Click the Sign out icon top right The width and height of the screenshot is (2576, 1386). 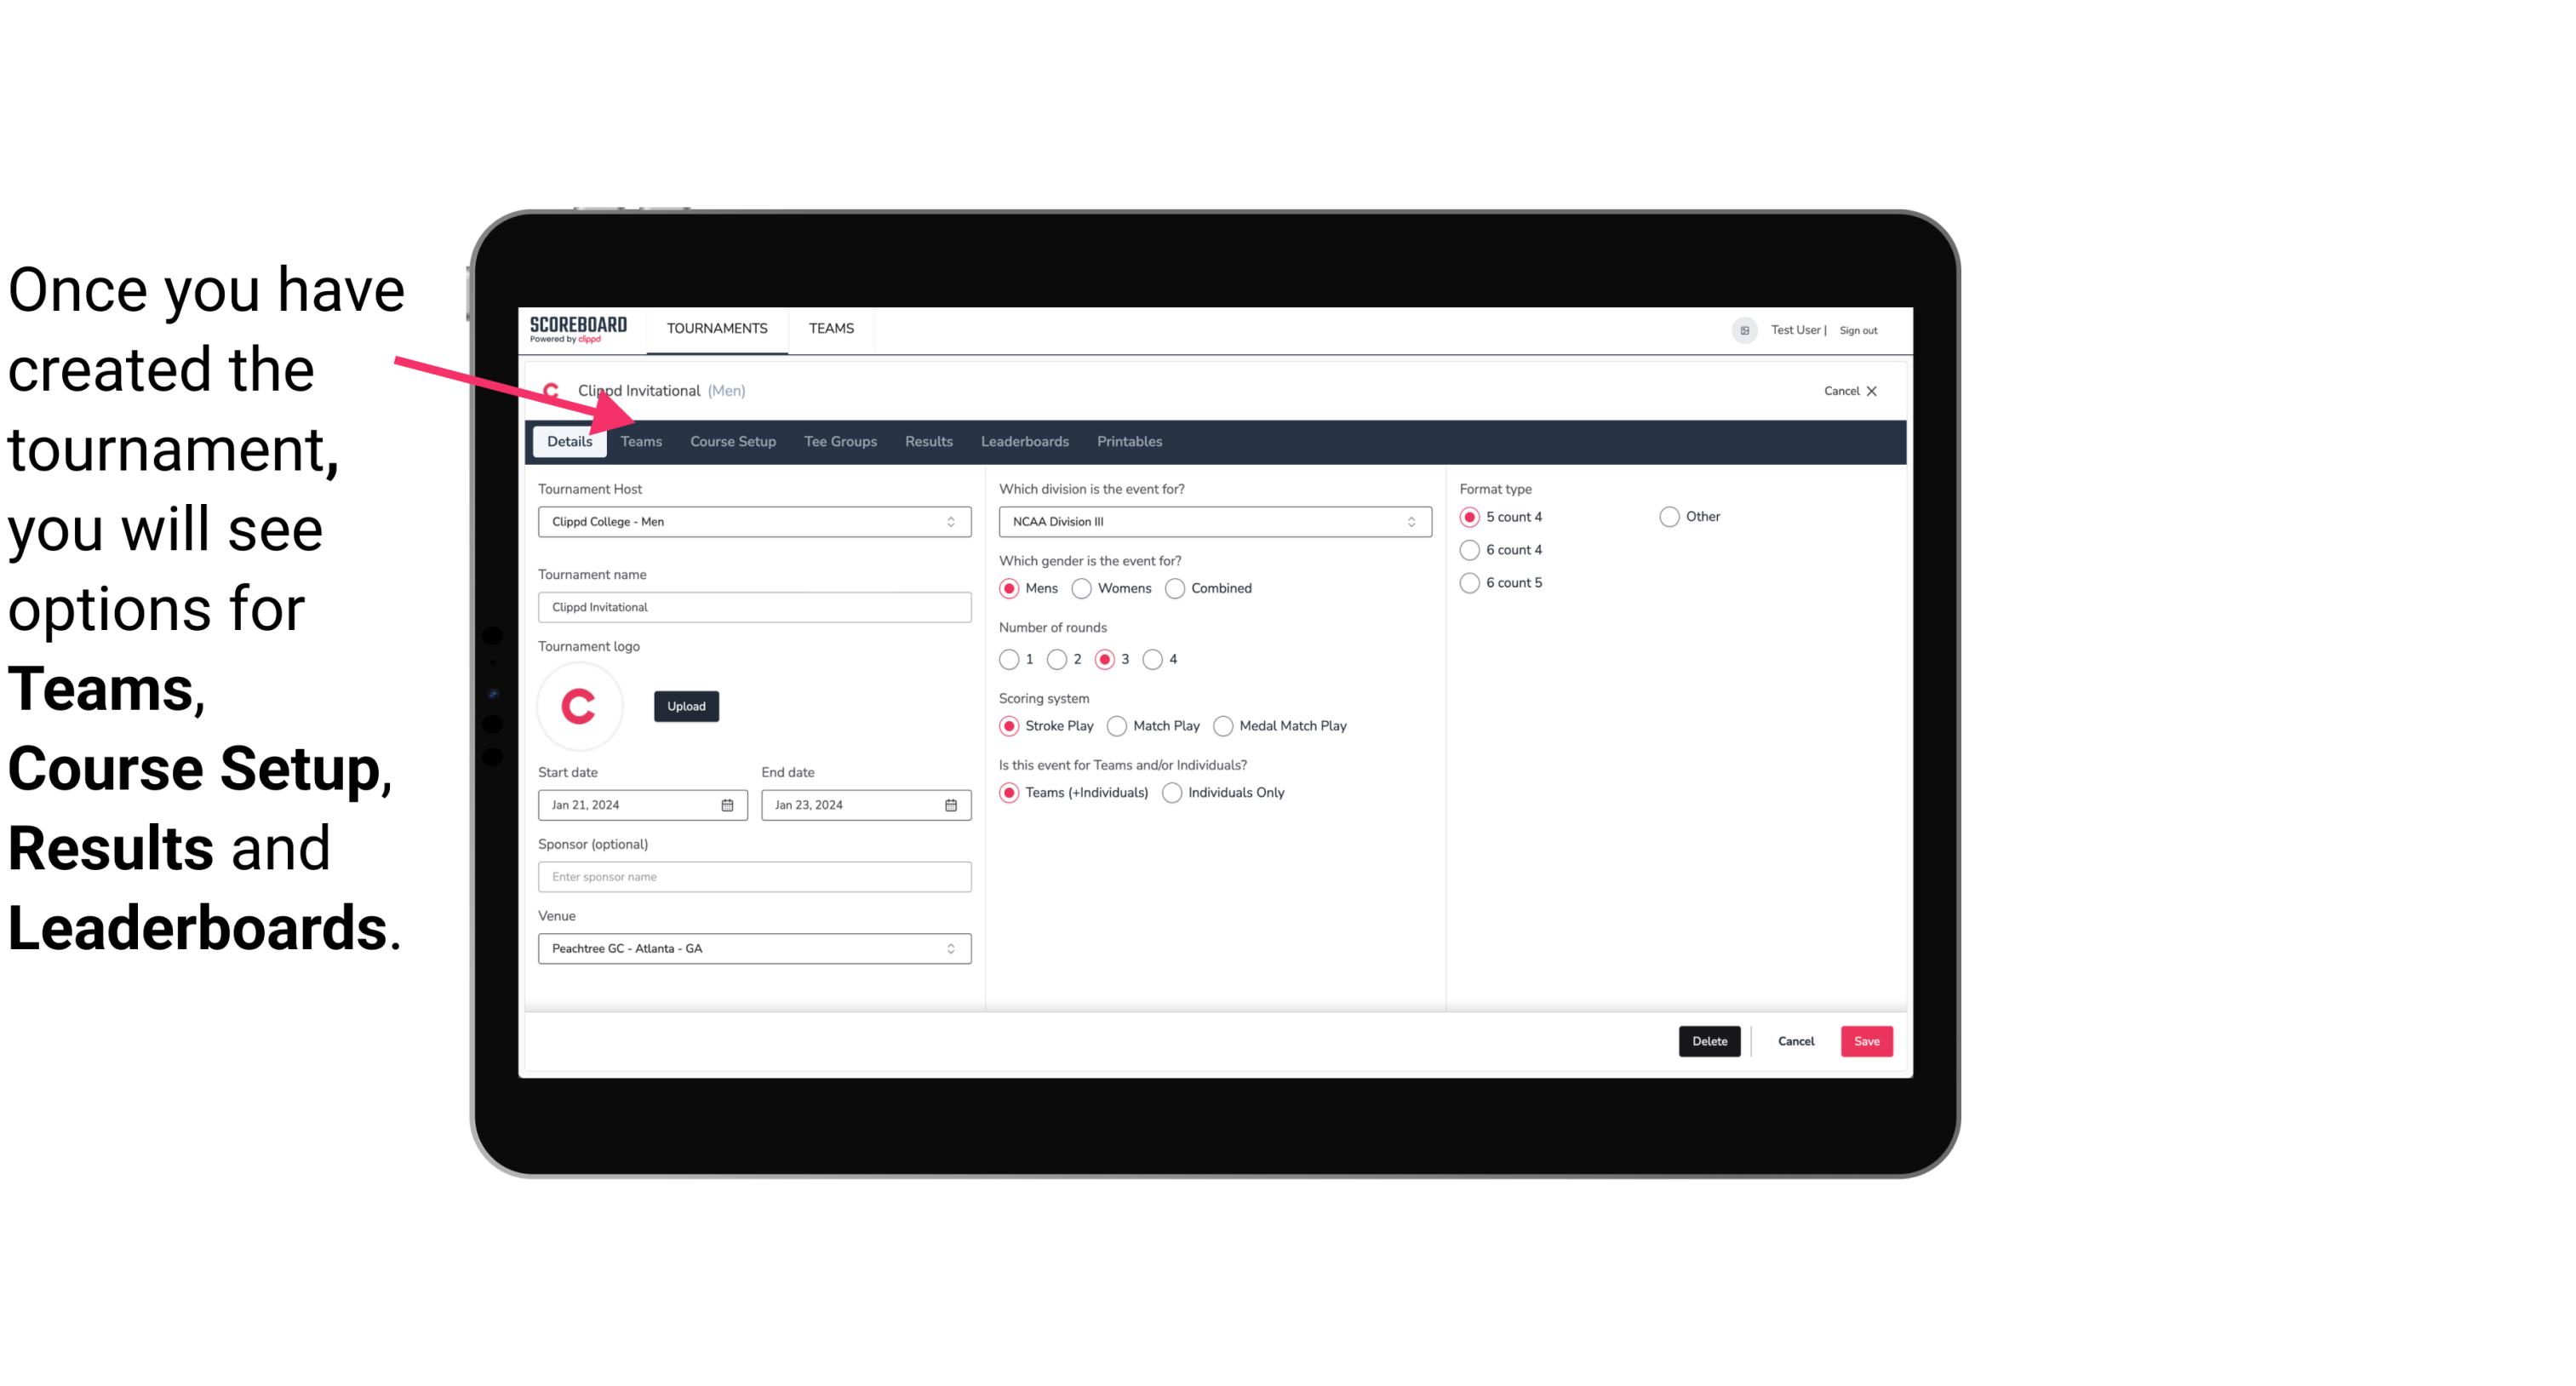(x=1859, y=329)
